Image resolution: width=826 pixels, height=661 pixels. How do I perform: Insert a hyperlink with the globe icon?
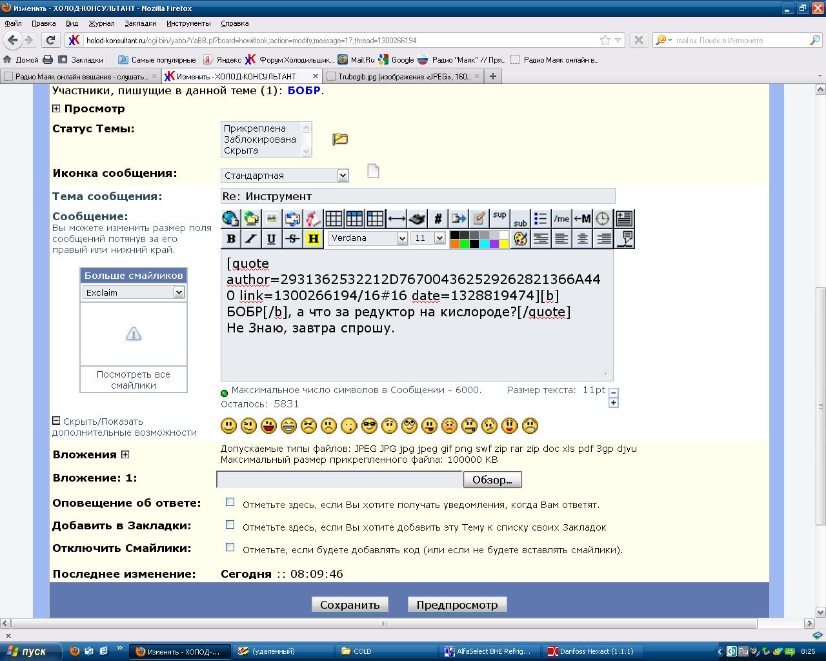point(230,219)
